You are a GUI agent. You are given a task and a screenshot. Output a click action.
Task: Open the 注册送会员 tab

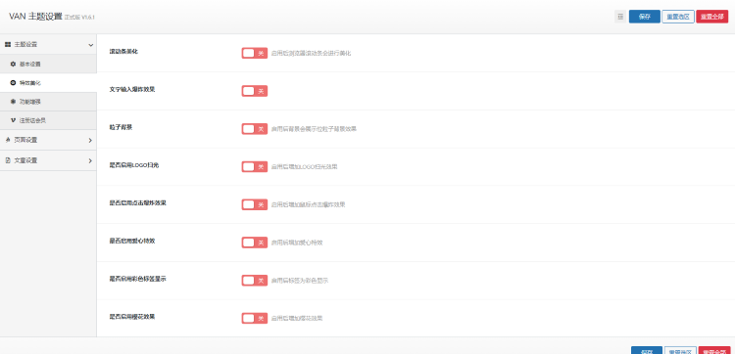[x=48, y=120]
